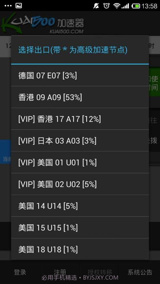
Task: Pick [VIP] 美国 02 U02 server
Action: pyautogui.click(x=80, y=184)
